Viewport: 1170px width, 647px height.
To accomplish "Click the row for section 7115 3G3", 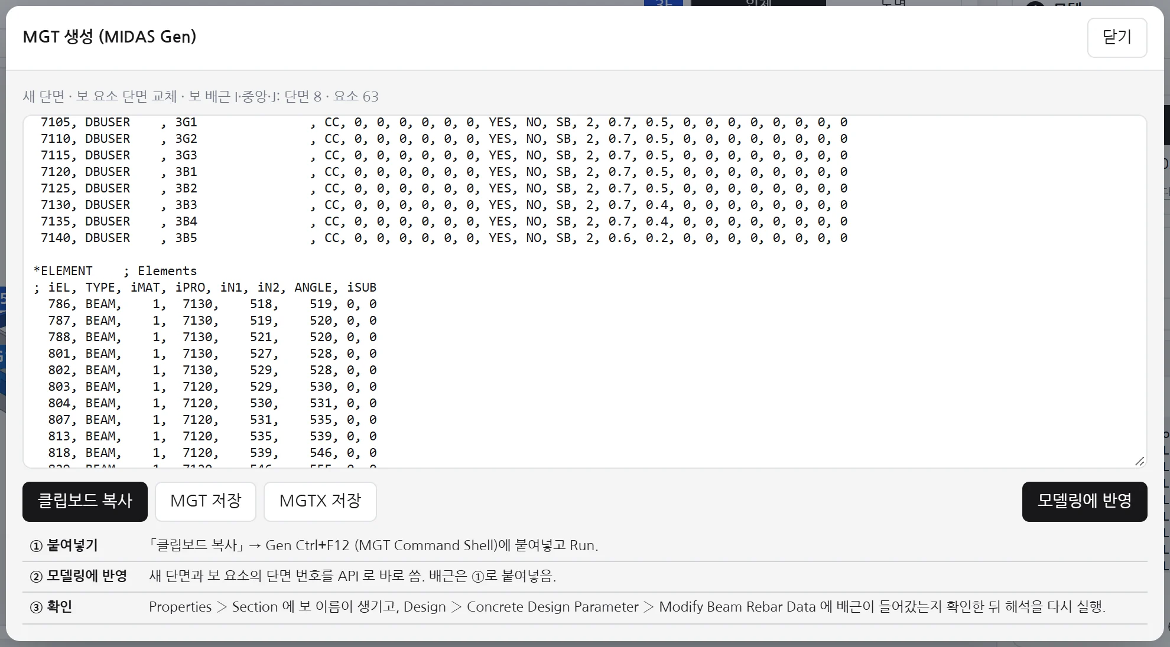I will click(444, 155).
